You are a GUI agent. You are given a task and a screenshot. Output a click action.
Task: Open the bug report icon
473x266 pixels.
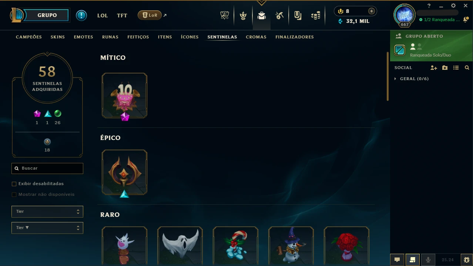467,260
